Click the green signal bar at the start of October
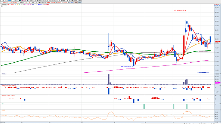Viewport: 221px width, 124px height. point(173,107)
